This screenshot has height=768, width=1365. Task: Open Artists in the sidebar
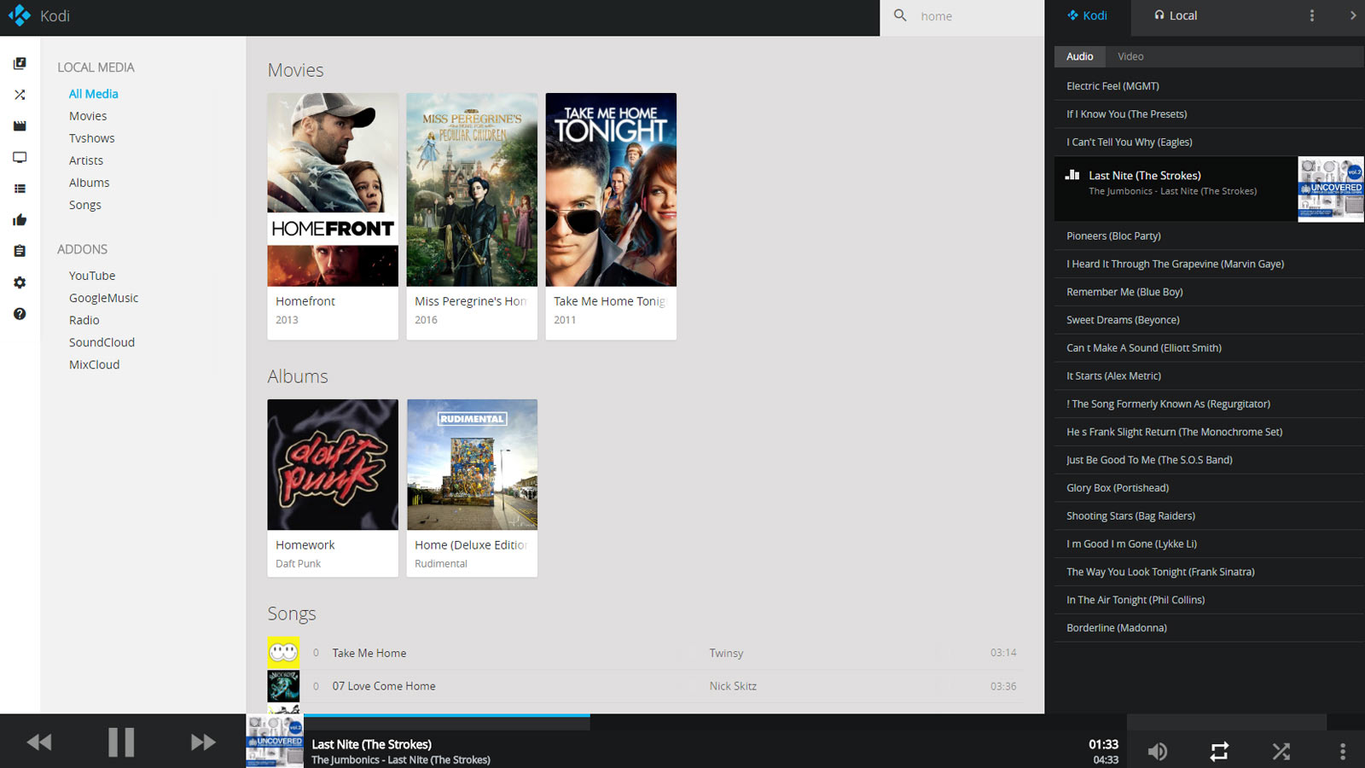pos(86,160)
